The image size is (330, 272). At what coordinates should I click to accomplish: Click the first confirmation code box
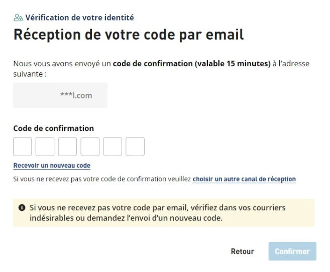23,147
